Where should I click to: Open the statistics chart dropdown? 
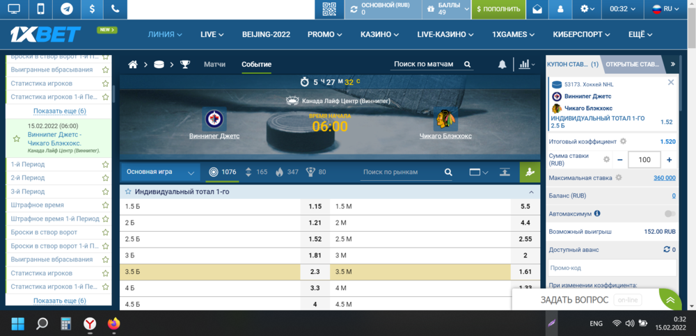click(526, 65)
